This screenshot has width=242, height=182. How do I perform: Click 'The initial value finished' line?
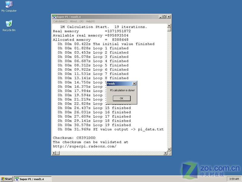[x=106, y=44]
